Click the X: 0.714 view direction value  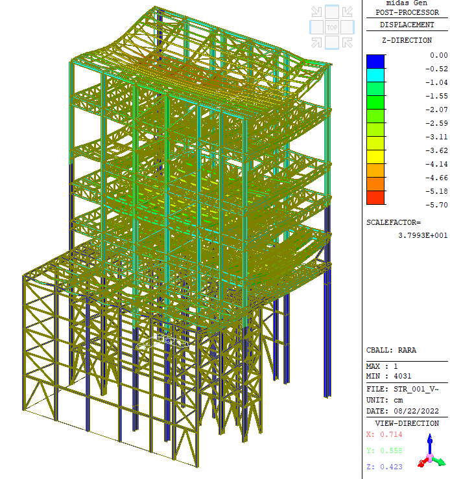pyautogui.click(x=380, y=434)
